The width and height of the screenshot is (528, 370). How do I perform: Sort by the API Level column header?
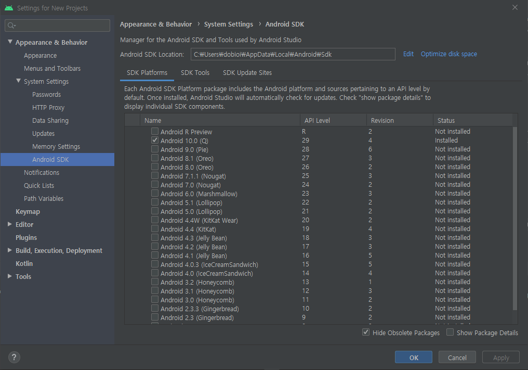333,120
